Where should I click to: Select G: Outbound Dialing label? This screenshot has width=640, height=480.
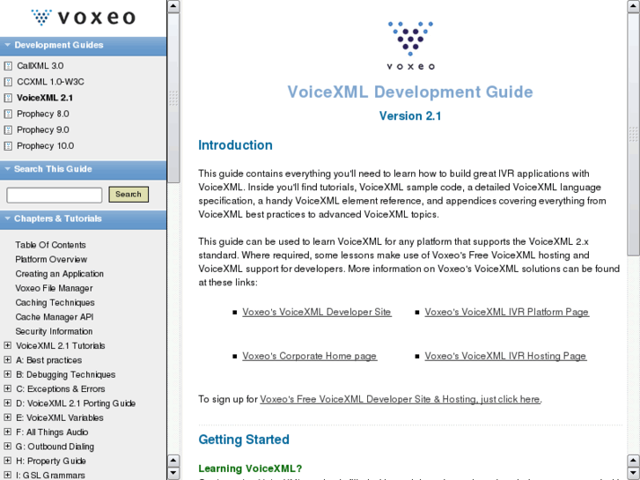[55, 447]
